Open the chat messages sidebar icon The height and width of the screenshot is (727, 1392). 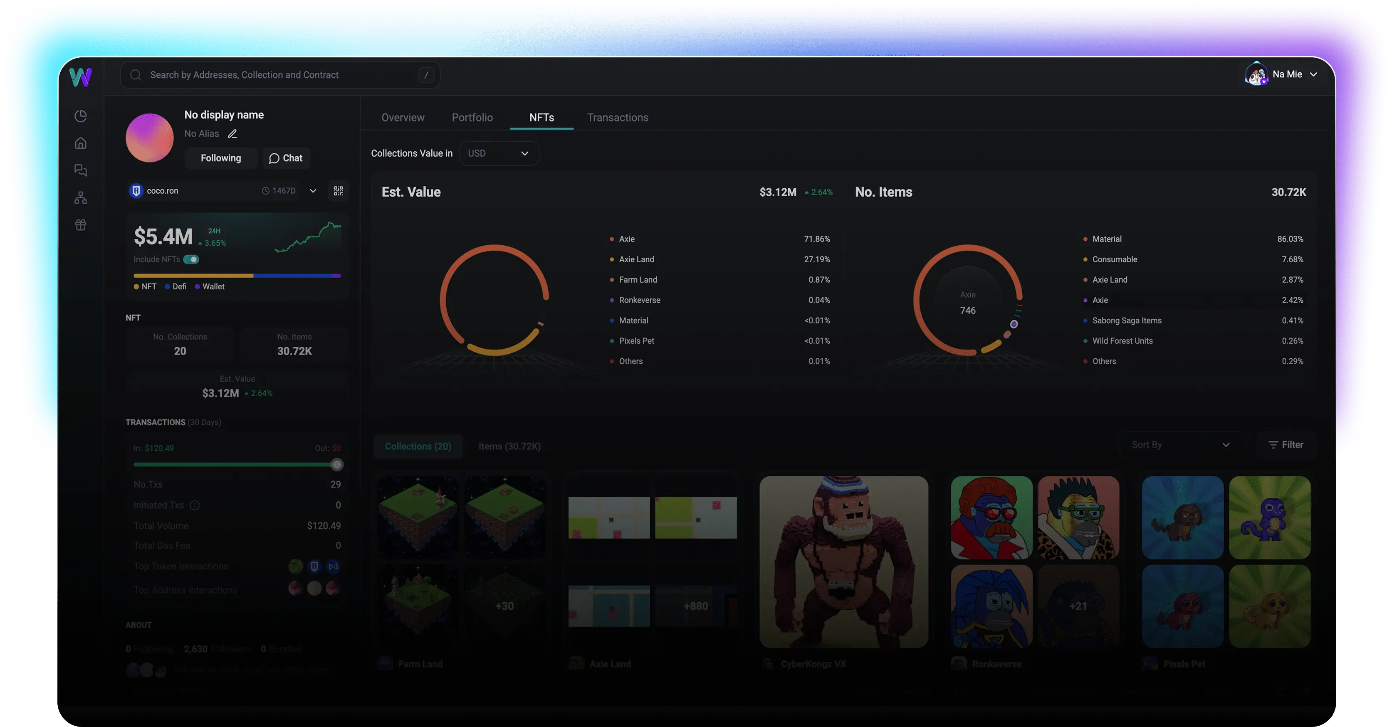81,170
